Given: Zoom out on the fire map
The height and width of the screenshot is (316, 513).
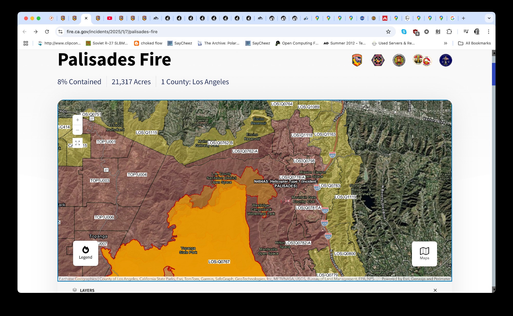Looking at the screenshot, I should pyautogui.click(x=77, y=130).
